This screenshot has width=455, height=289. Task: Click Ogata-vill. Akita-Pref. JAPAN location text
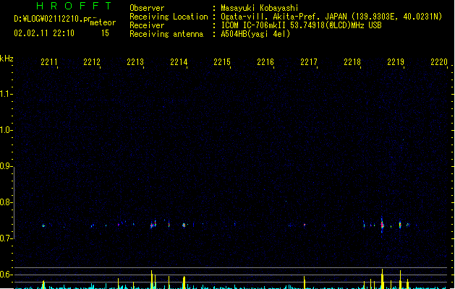(x=285, y=17)
